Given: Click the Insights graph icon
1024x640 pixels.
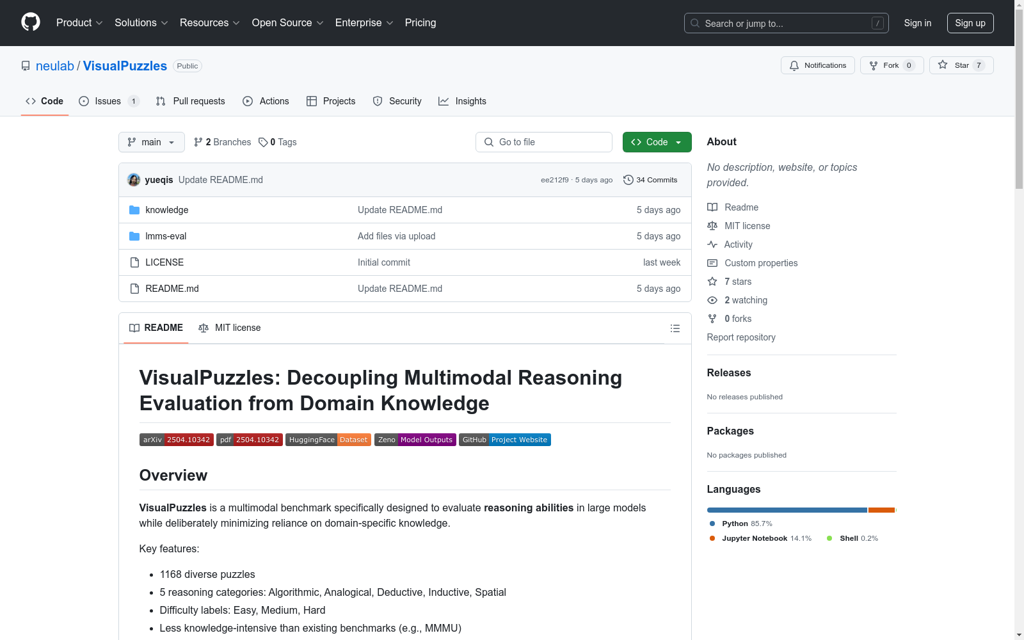Looking at the screenshot, I should pyautogui.click(x=444, y=101).
